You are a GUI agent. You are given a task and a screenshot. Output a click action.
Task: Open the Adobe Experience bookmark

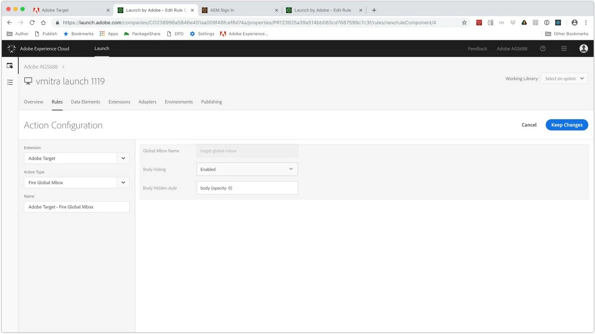coord(244,34)
